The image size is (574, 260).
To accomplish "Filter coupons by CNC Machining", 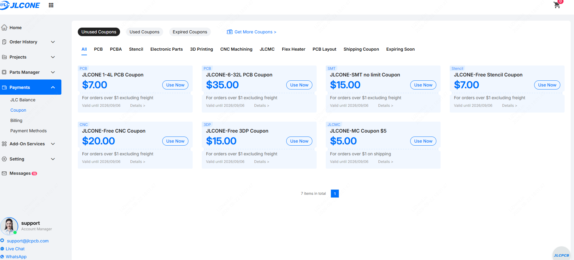I will 236,49.
